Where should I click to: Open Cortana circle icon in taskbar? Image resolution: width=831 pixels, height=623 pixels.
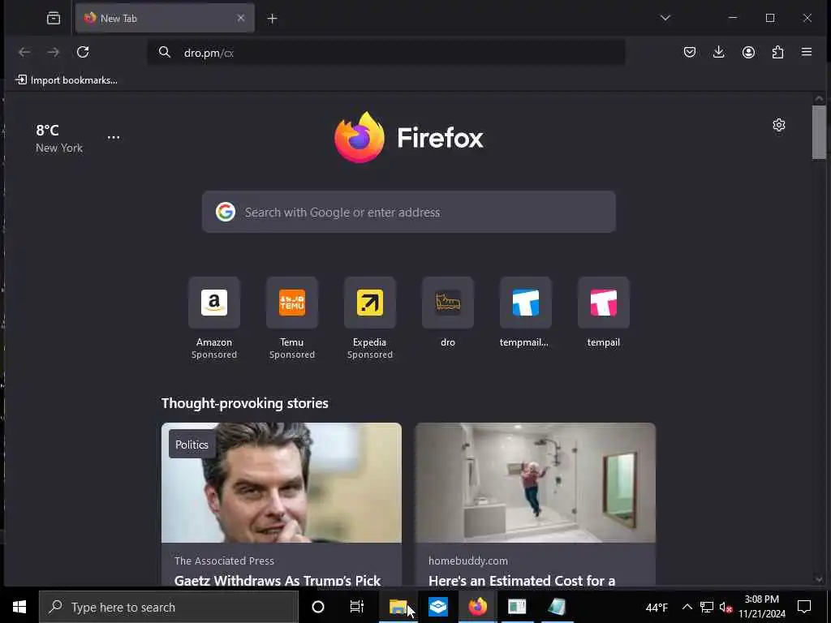click(318, 607)
